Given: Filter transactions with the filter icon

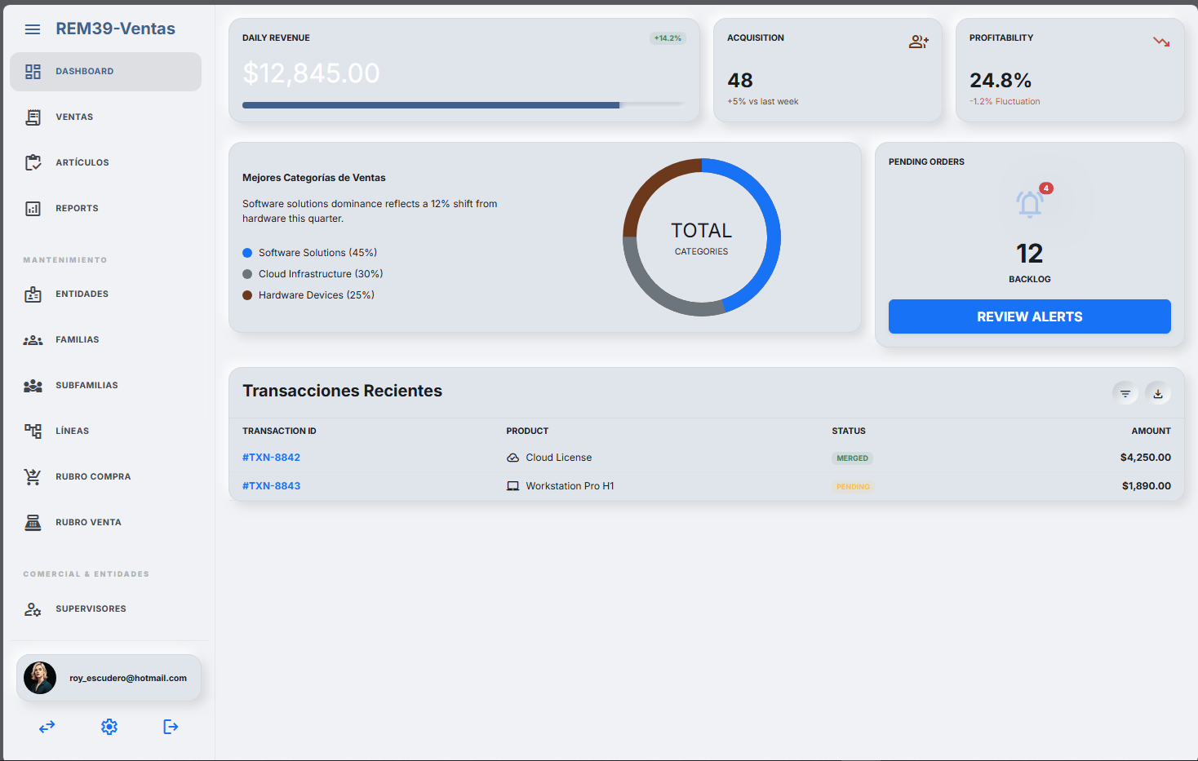Looking at the screenshot, I should point(1125,394).
